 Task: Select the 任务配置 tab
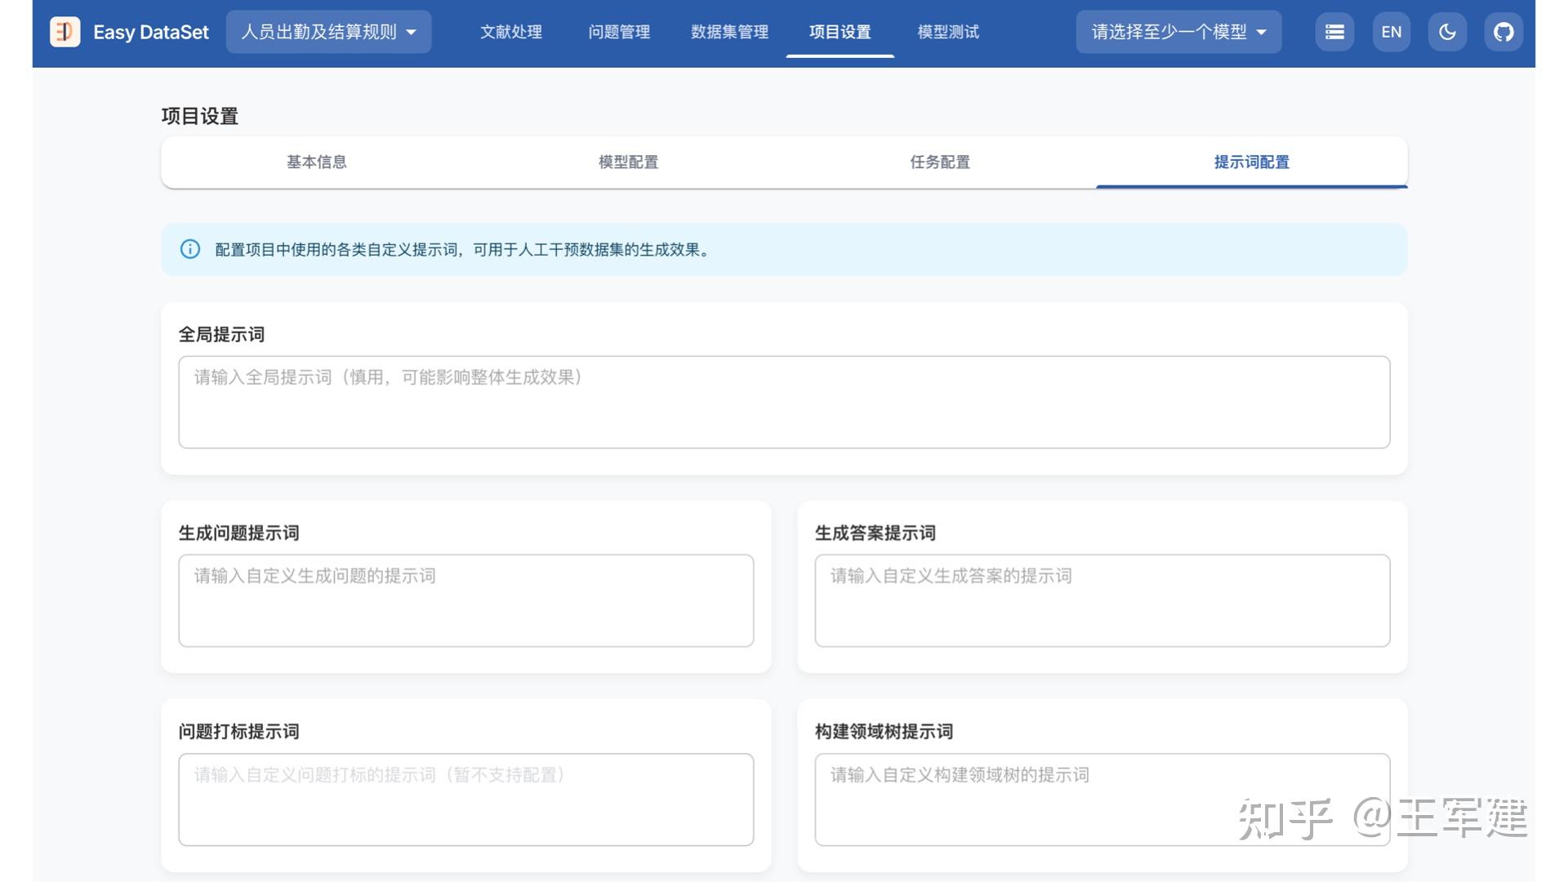939,163
